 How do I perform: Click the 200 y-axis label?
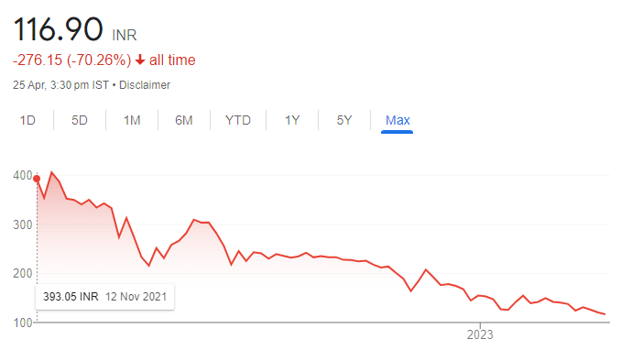click(x=23, y=274)
